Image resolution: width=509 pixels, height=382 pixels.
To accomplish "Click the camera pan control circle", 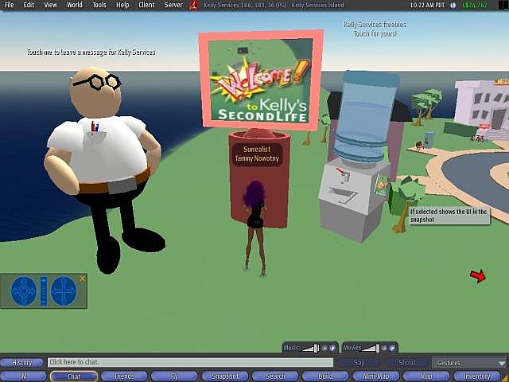I will click(64, 290).
